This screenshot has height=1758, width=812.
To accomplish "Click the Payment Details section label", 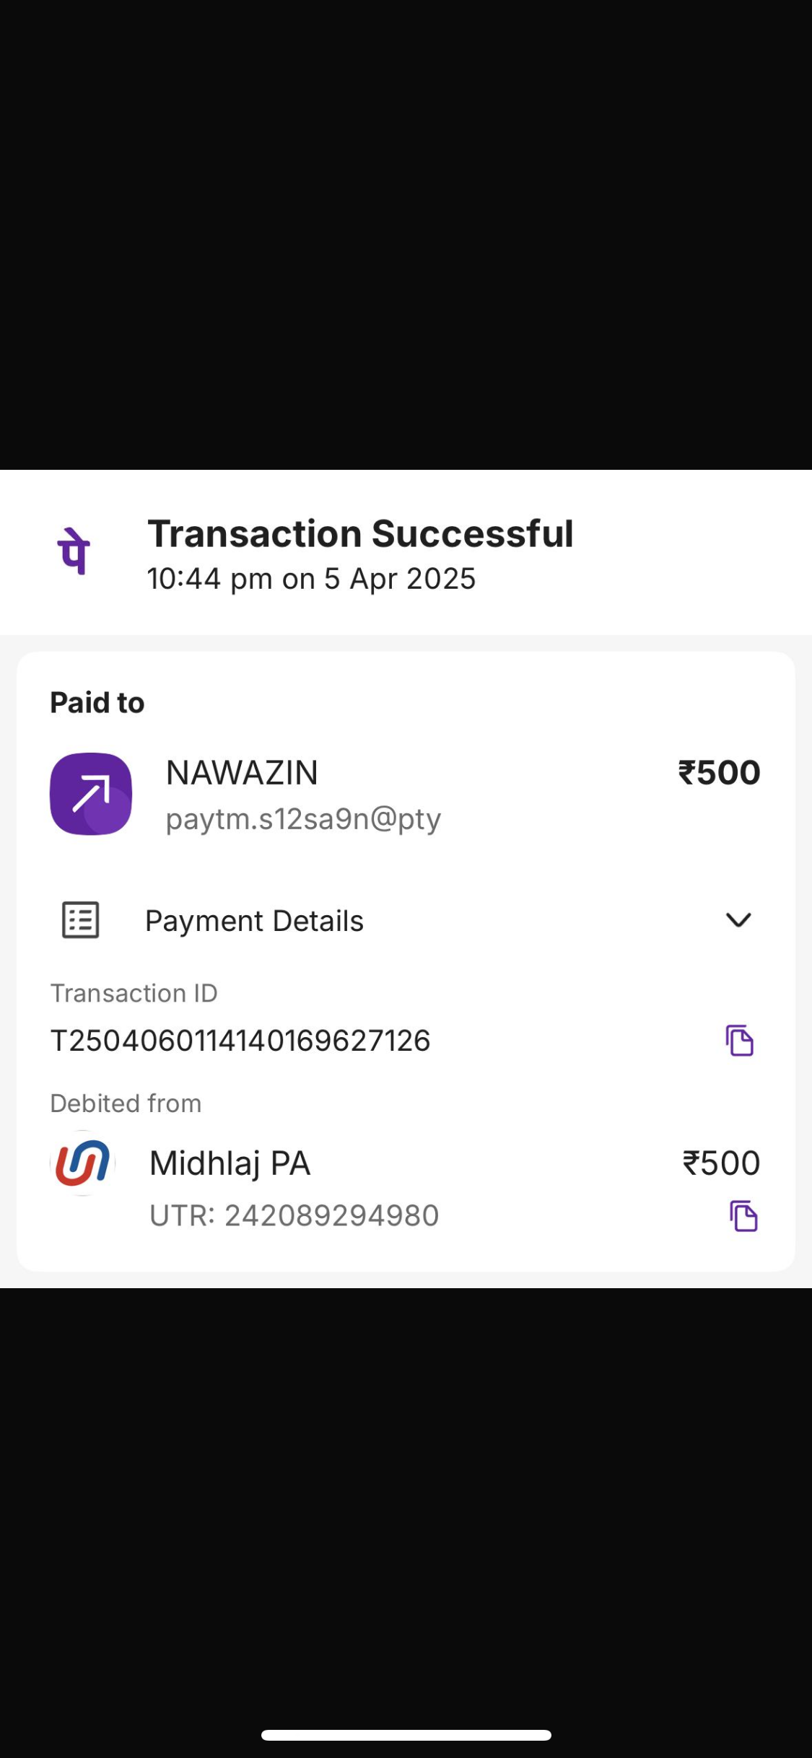I will coord(254,921).
